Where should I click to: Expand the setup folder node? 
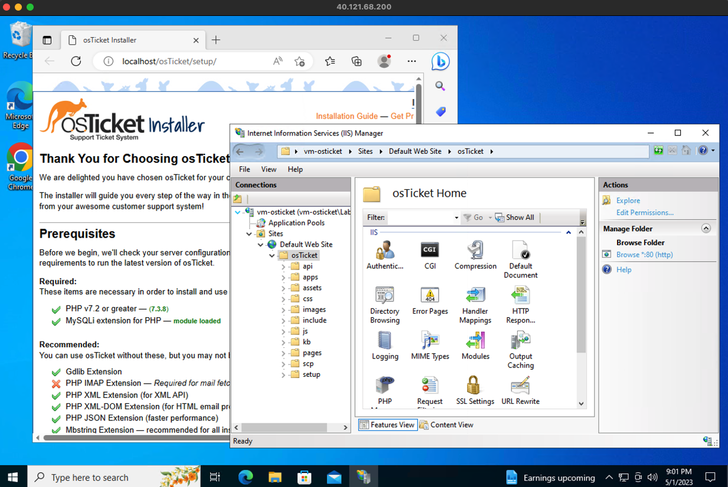(283, 375)
